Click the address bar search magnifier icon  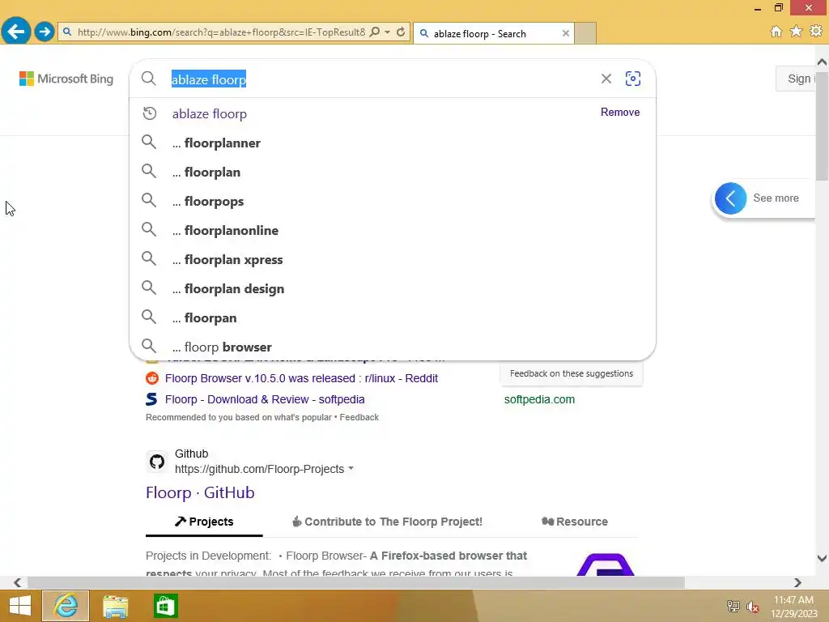click(x=374, y=32)
